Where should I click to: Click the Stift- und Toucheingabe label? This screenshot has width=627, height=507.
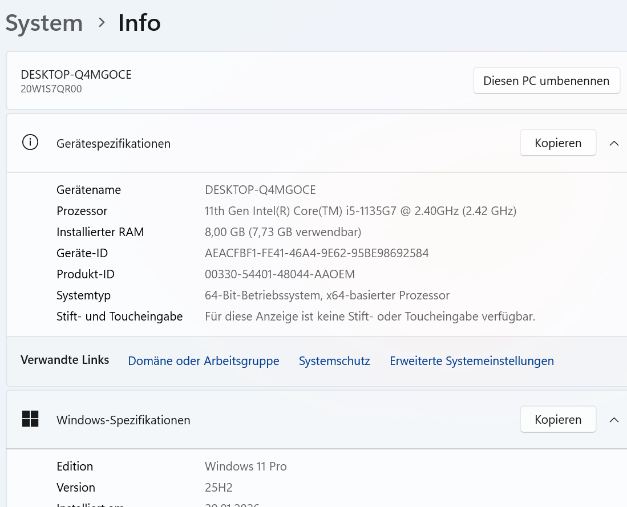120,317
